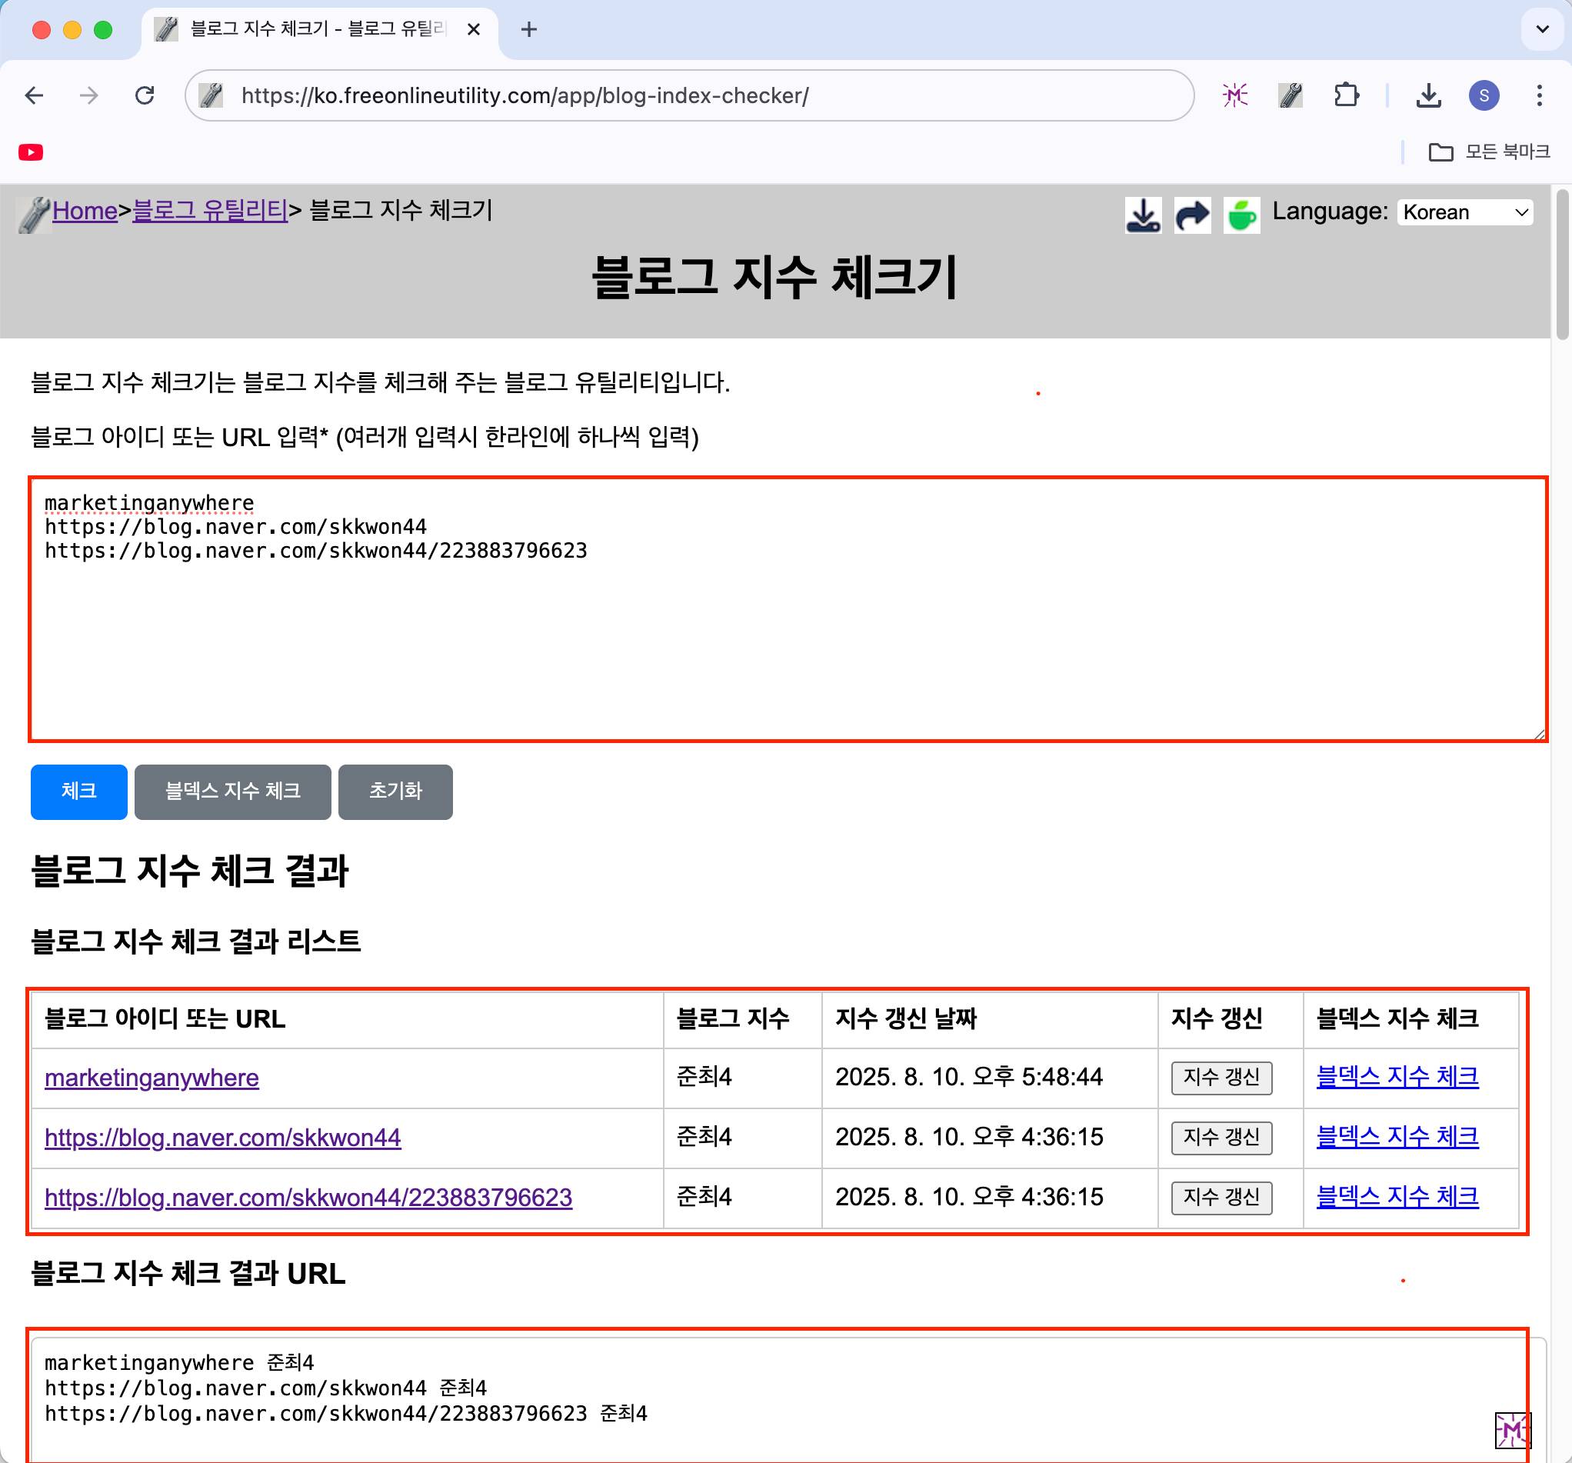Open the 블로그 유틸리티 breadcrumb link
The height and width of the screenshot is (1463, 1572).
209,210
